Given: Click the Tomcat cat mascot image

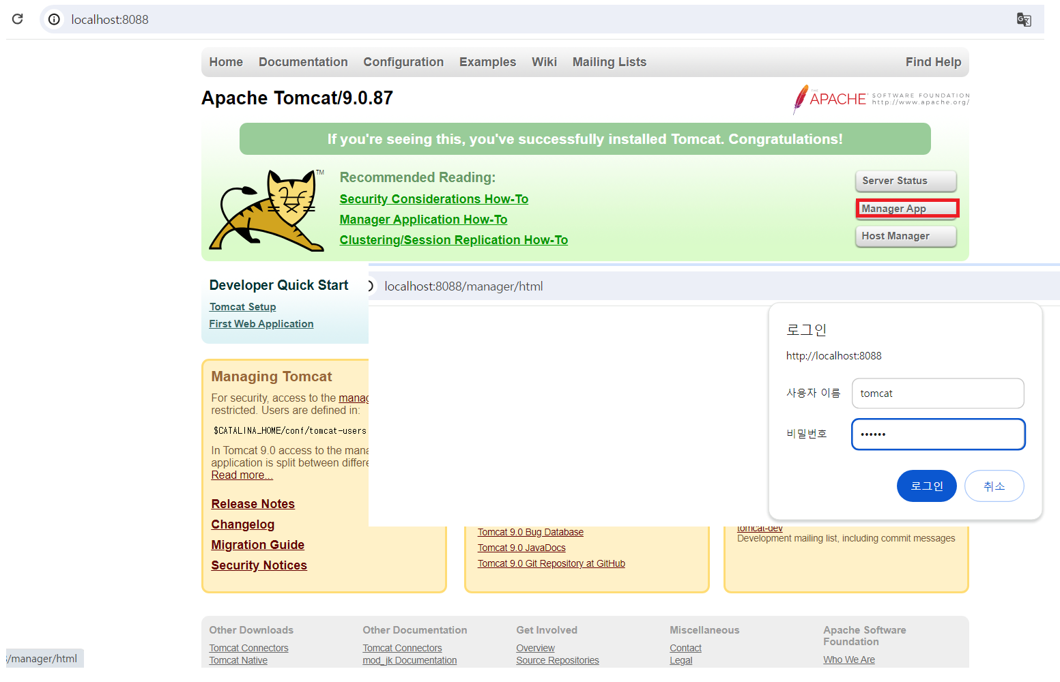Looking at the screenshot, I should click(267, 211).
